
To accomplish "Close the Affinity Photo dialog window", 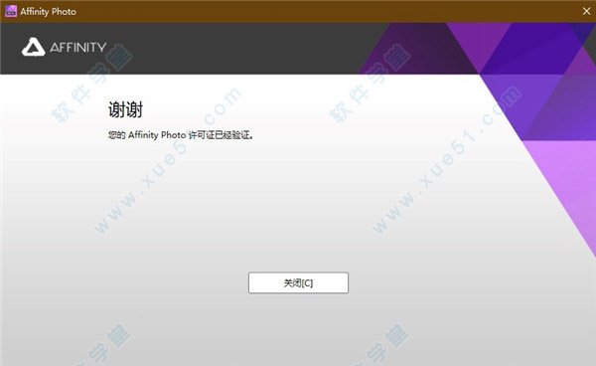I will 586,11.
